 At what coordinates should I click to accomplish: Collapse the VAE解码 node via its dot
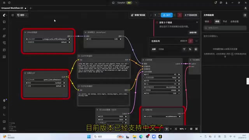(x=191, y=60)
